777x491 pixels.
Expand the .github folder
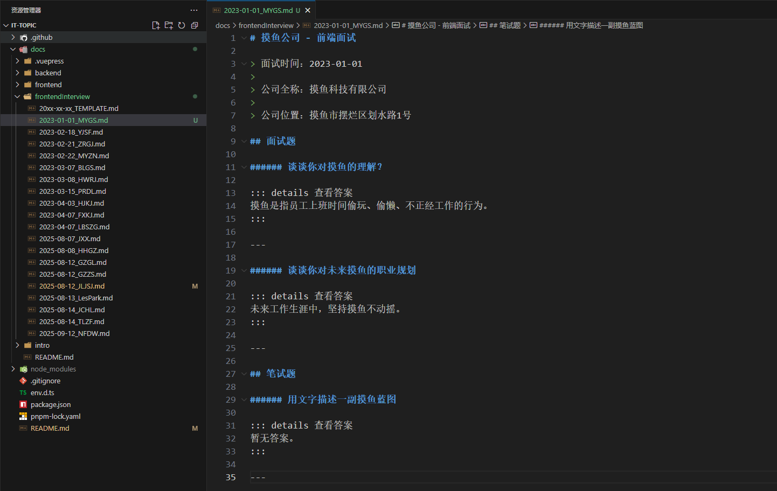pyautogui.click(x=41, y=37)
